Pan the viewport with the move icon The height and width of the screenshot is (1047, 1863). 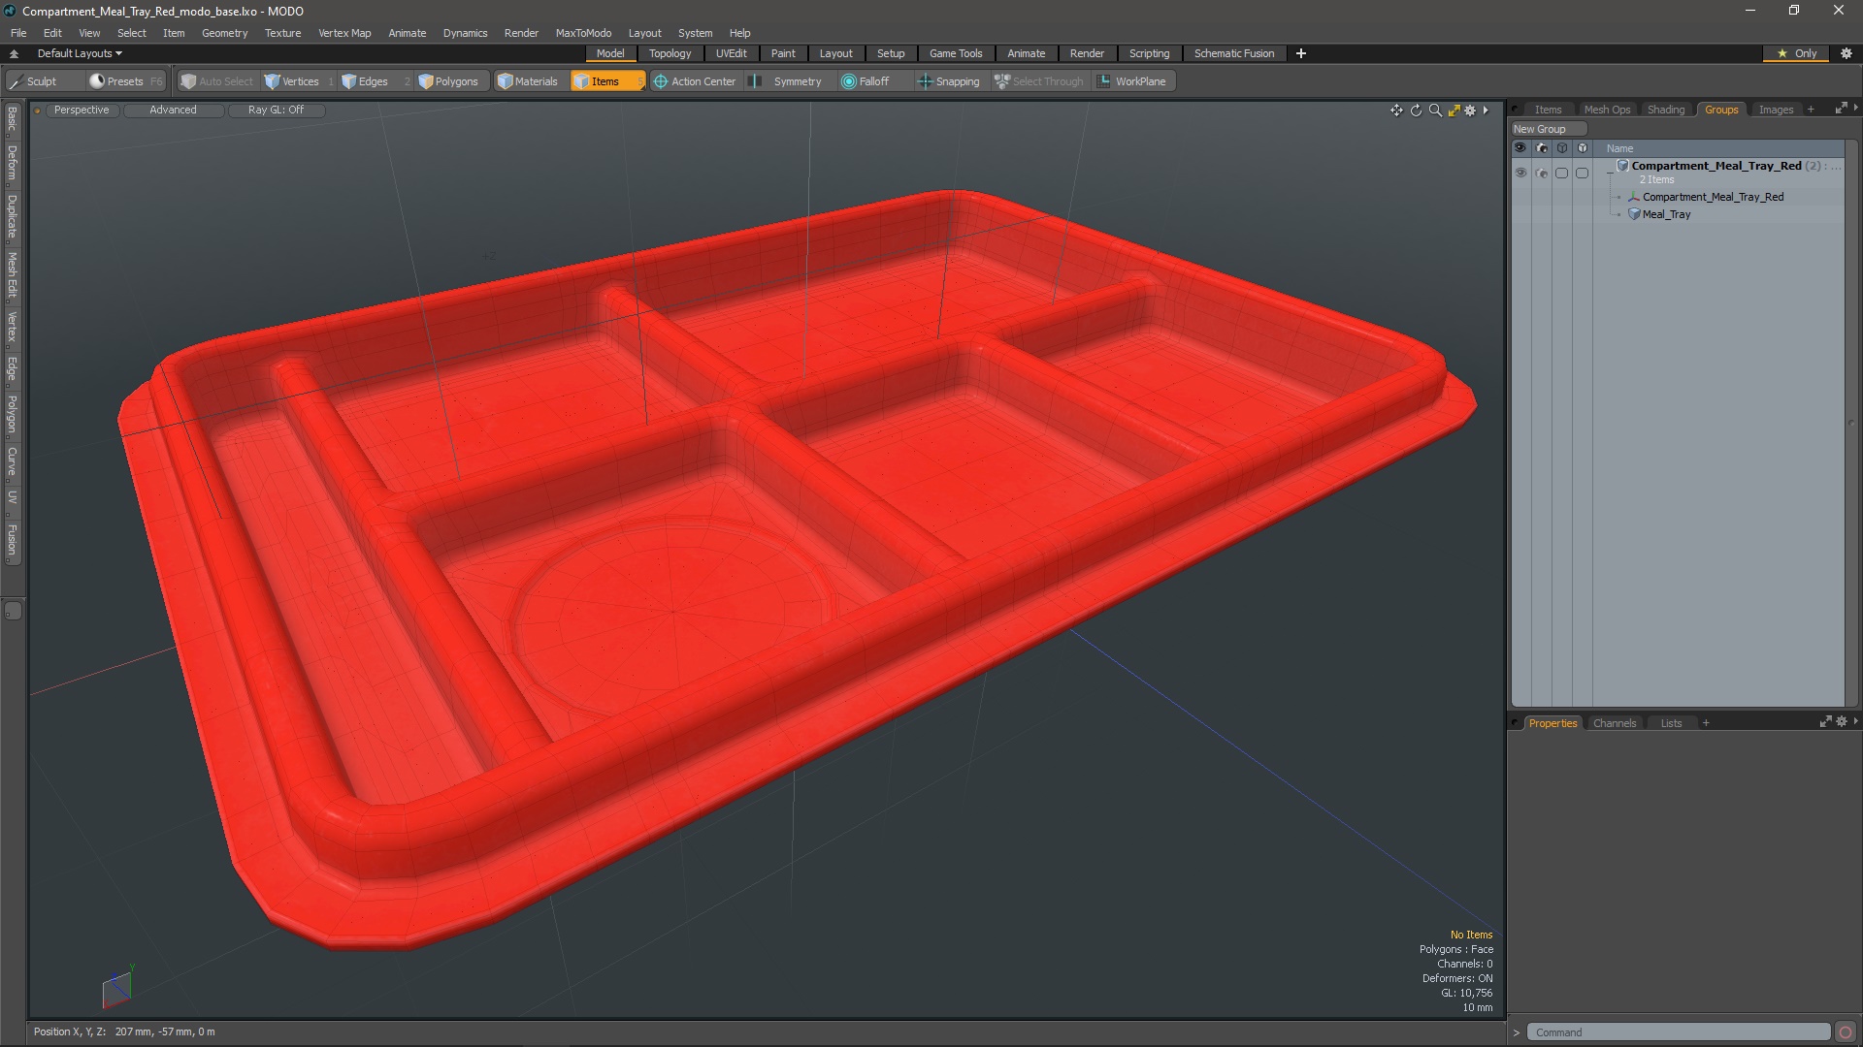click(x=1396, y=111)
